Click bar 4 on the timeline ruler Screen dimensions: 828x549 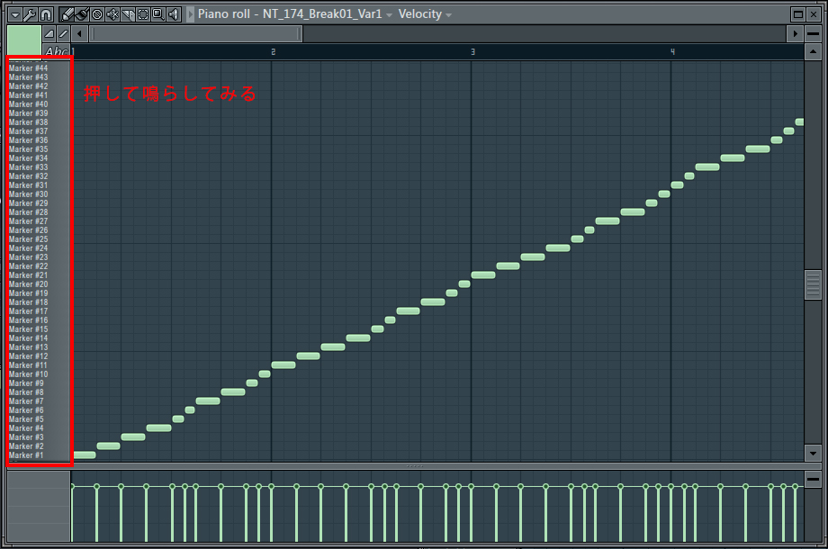click(x=672, y=51)
